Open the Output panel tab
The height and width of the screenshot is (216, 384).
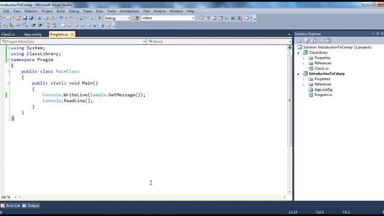[31, 206]
